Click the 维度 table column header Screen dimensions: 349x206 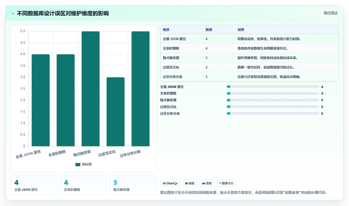(166, 30)
